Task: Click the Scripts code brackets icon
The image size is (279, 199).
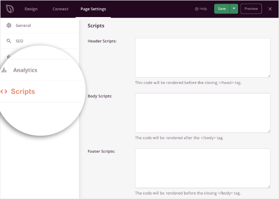Action: click(x=4, y=92)
